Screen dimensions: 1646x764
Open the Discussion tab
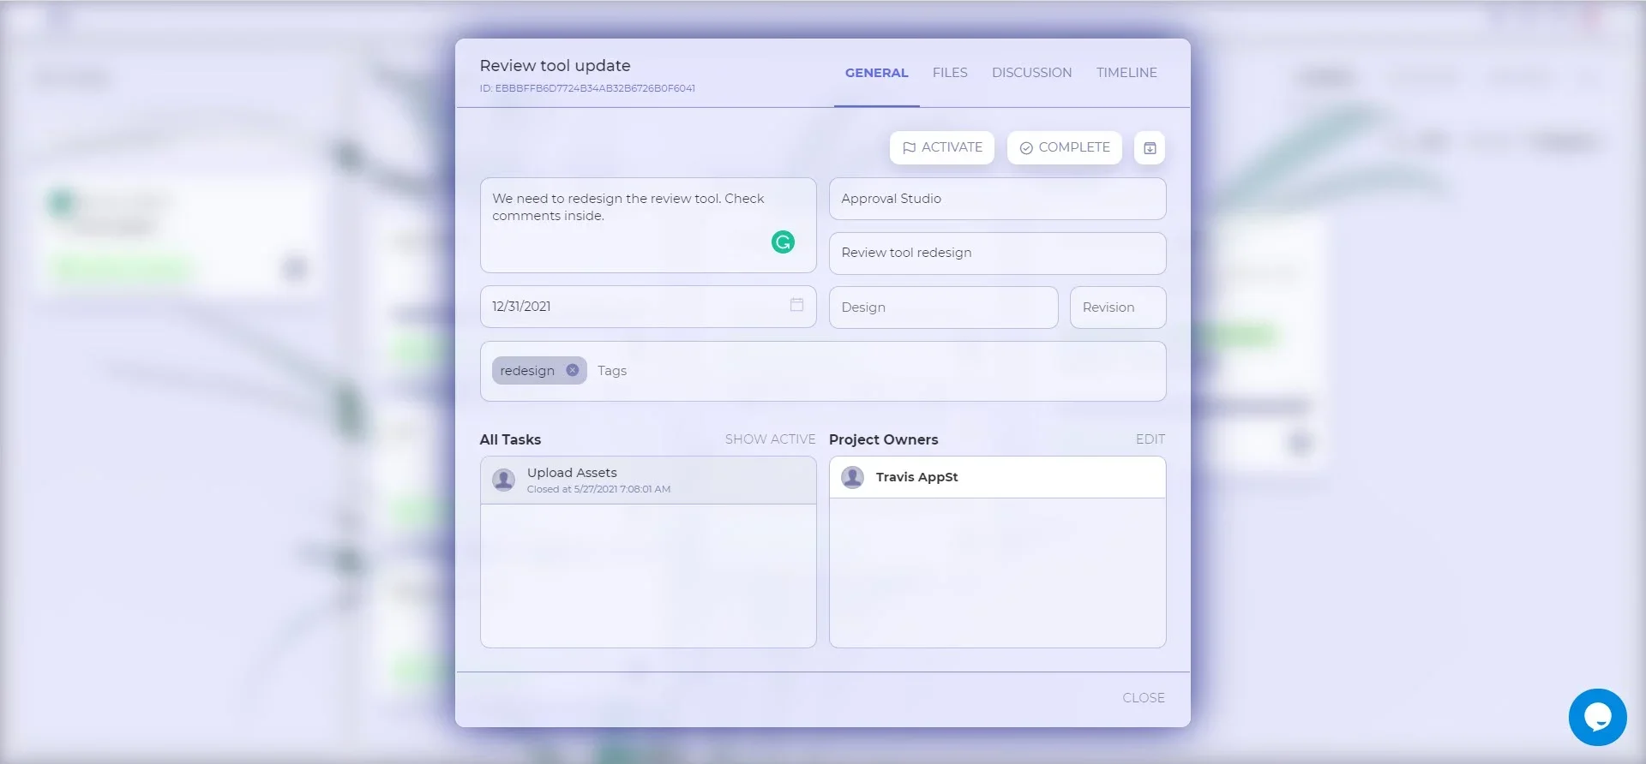[x=1031, y=73]
